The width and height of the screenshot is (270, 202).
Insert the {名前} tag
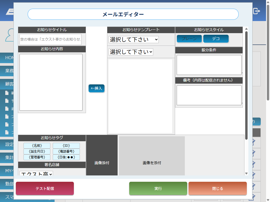tap(37, 146)
